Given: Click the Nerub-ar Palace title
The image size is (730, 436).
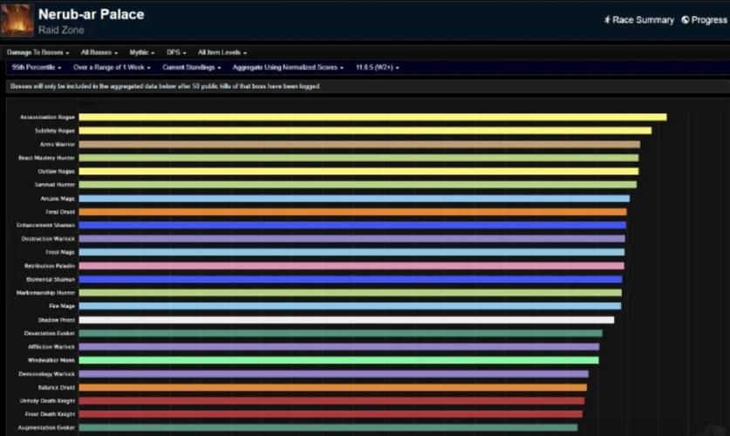Looking at the screenshot, I should [92, 15].
